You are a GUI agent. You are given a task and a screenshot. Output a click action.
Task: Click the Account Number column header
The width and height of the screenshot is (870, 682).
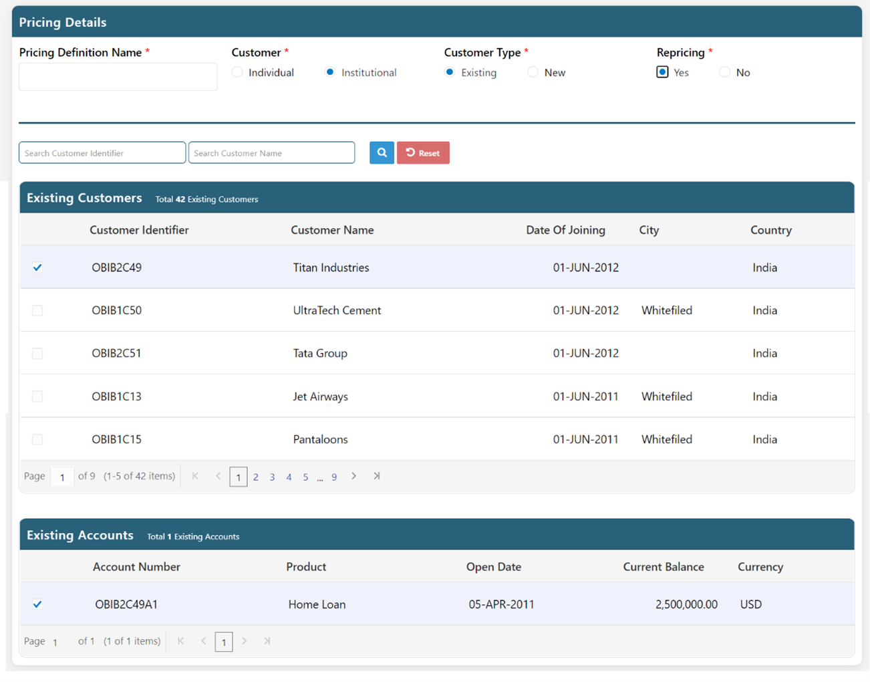[x=136, y=567]
